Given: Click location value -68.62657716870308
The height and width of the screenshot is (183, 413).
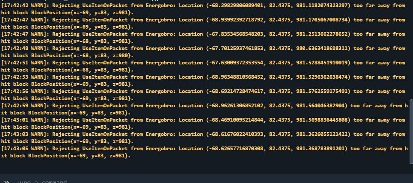Looking at the screenshot, I should pos(236,148).
